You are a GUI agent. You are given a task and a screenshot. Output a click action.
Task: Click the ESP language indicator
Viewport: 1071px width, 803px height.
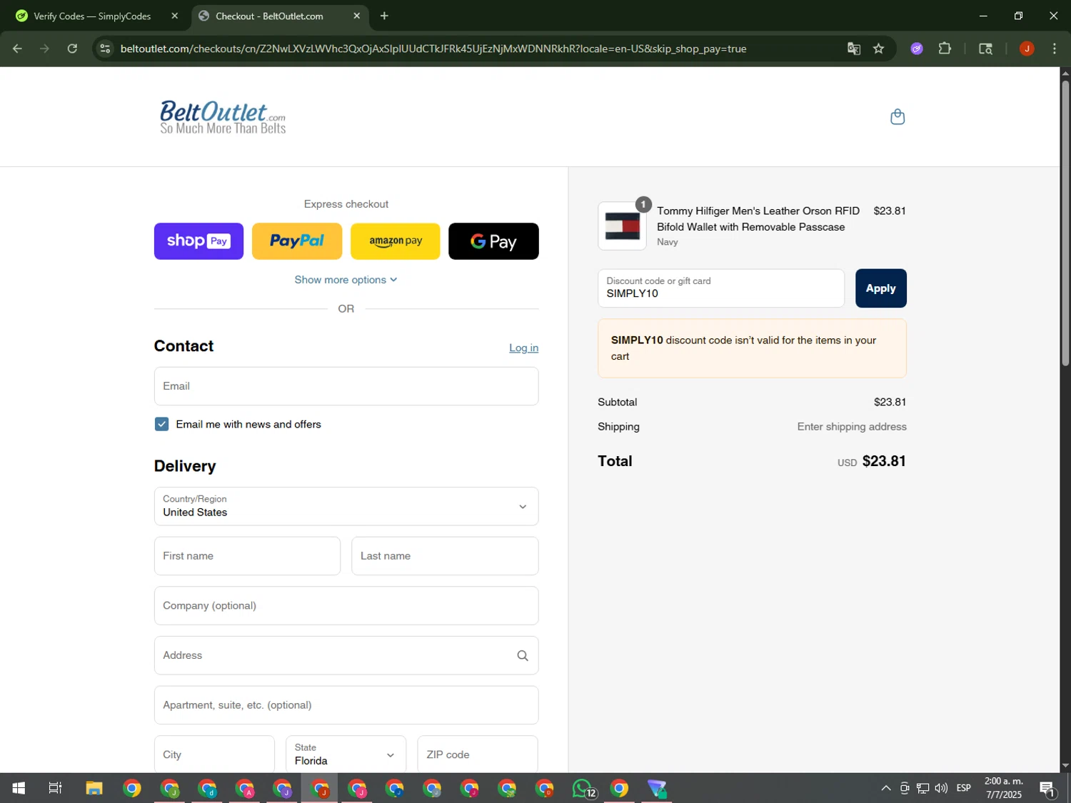963,788
